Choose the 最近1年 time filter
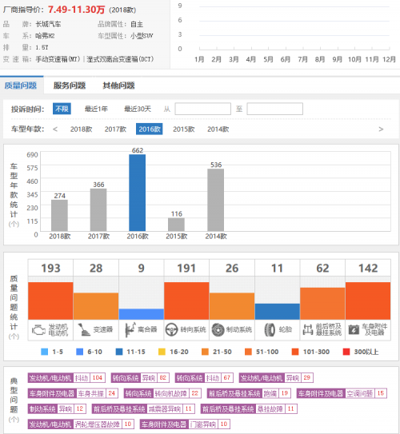The height and width of the screenshot is (434, 400). [x=96, y=109]
